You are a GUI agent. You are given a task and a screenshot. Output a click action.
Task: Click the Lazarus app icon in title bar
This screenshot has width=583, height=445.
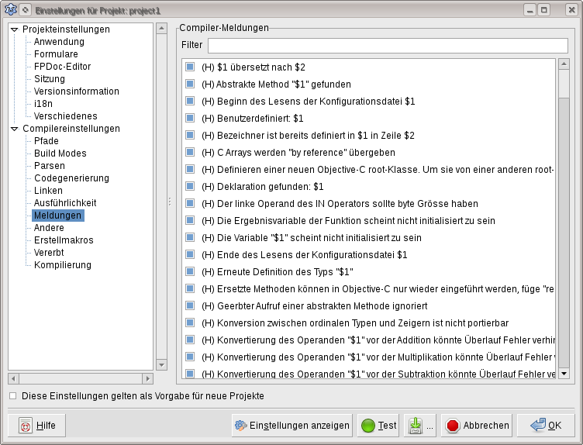click(10, 9)
